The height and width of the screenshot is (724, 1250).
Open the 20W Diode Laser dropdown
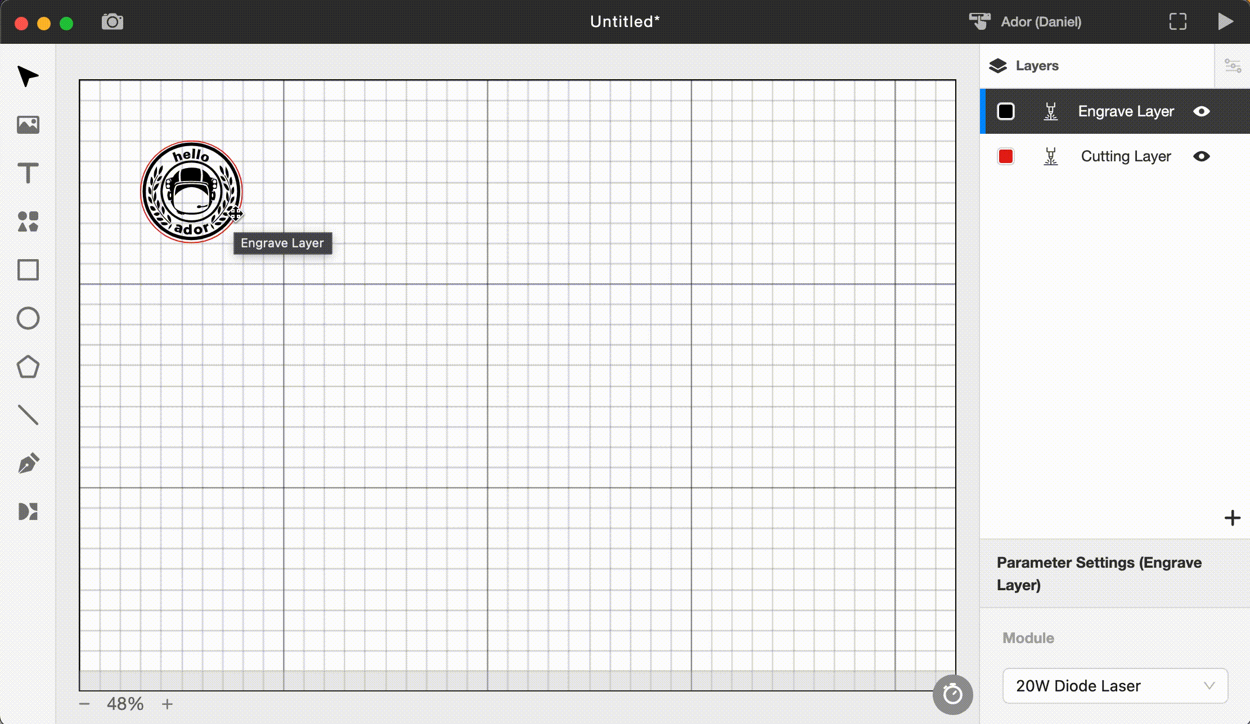[1115, 686]
